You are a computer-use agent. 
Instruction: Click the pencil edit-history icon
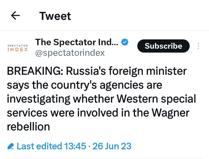(x=11, y=146)
